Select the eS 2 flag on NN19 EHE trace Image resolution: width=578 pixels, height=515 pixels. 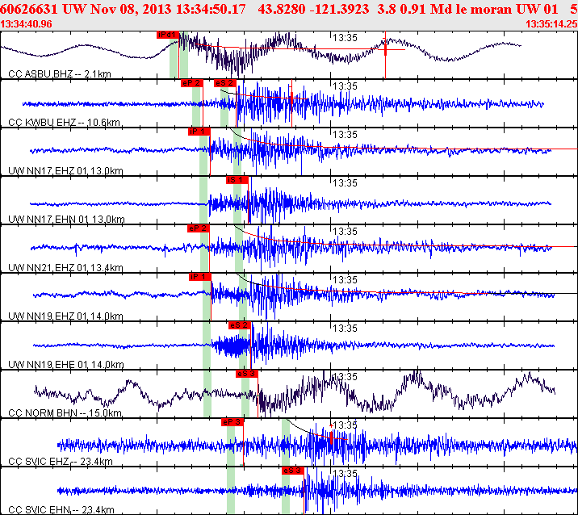240,325
